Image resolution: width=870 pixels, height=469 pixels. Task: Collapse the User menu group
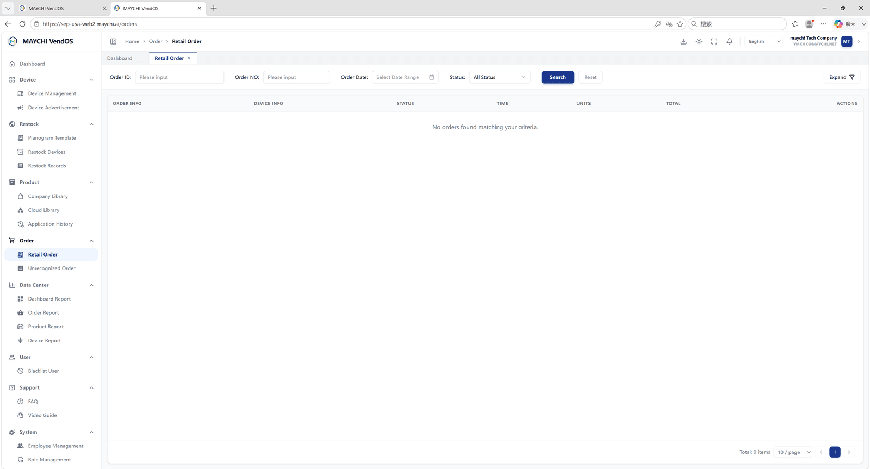(91, 357)
